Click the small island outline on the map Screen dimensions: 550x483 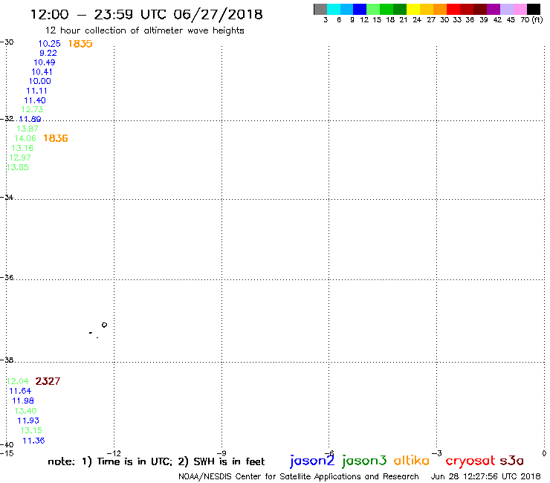click(x=104, y=325)
